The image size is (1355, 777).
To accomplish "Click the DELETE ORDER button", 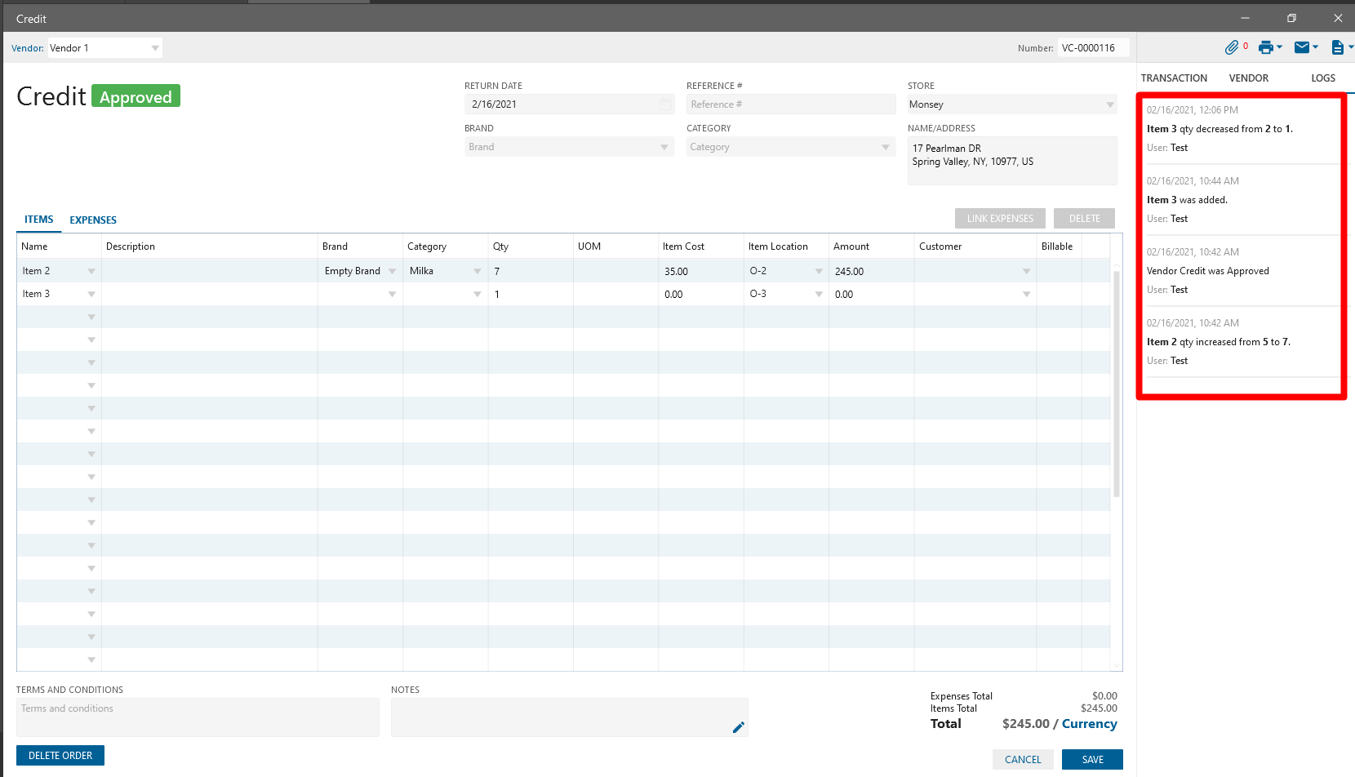I will [60, 756].
